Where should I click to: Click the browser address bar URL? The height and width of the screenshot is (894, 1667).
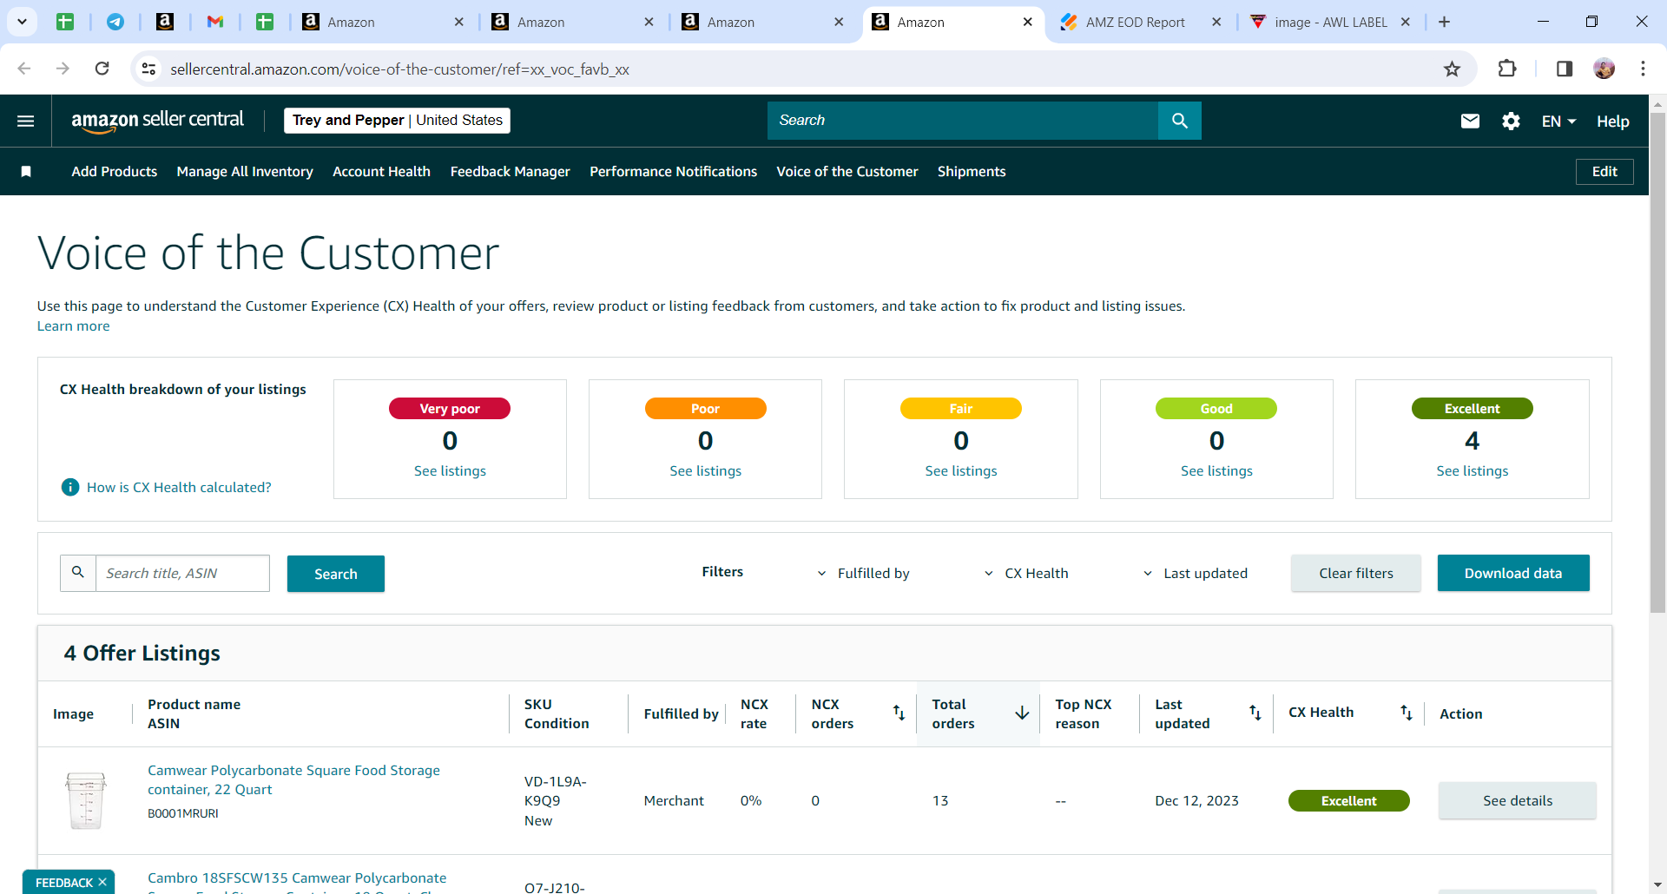point(399,69)
